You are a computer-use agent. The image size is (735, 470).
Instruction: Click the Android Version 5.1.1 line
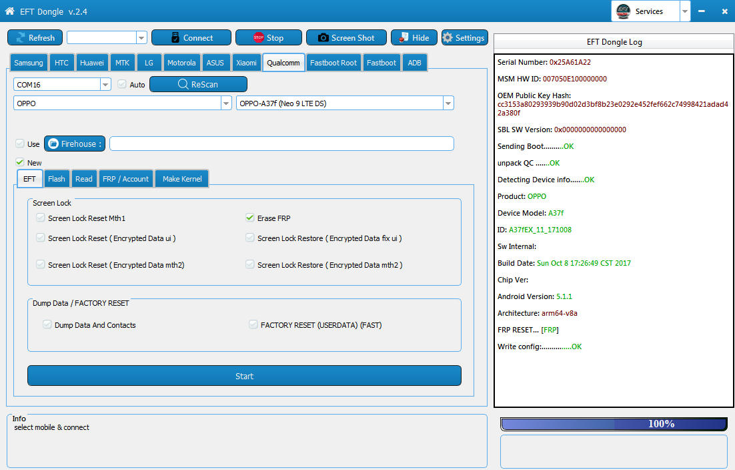[534, 296]
